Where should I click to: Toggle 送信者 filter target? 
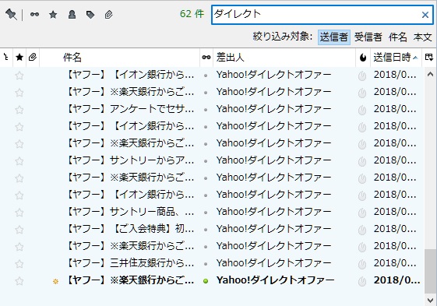(334, 37)
